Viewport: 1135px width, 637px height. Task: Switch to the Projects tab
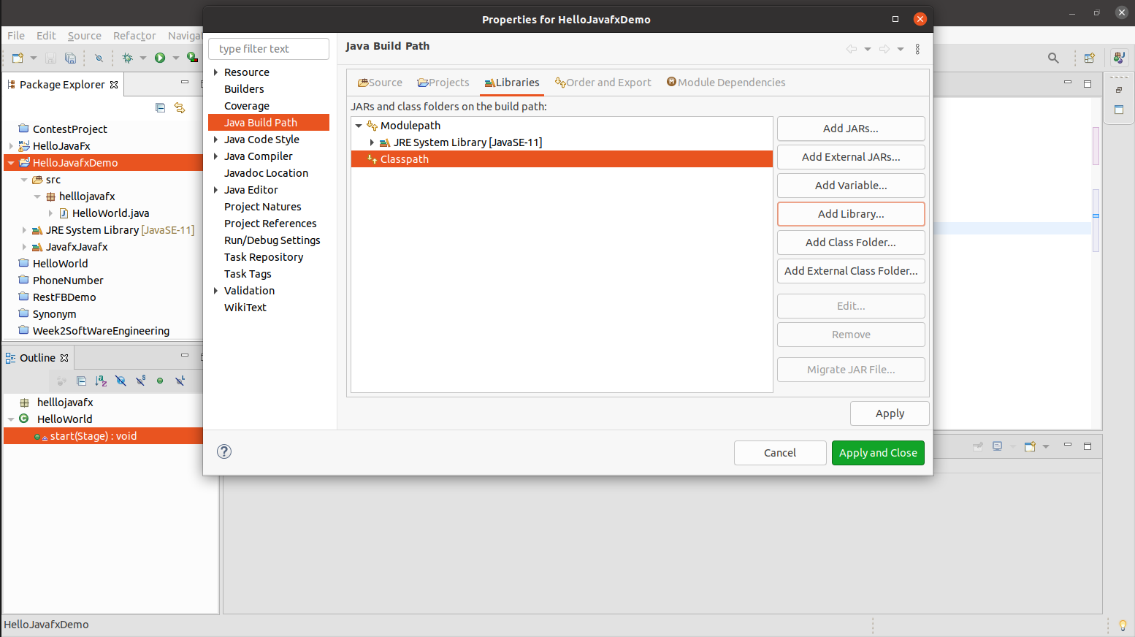coord(443,83)
